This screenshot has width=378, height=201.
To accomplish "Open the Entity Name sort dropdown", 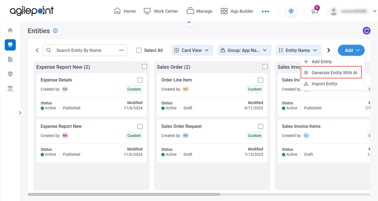I will [x=299, y=50].
